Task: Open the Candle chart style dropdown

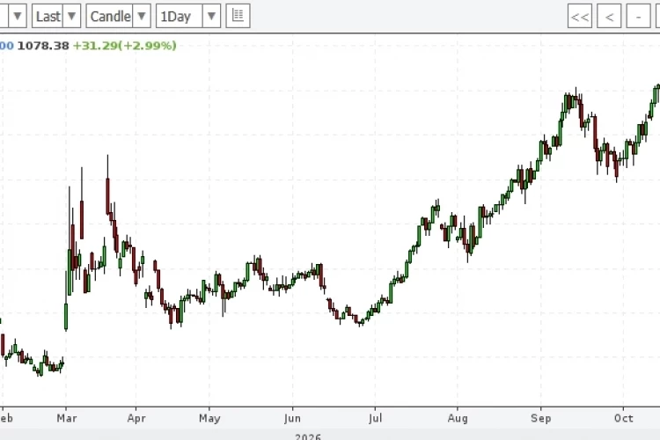Action: (118, 17)
